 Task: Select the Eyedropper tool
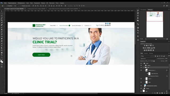(x=2, y=22)
